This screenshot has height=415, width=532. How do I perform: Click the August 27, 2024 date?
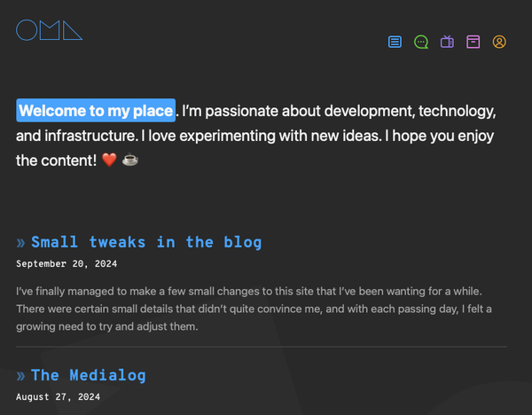(58, 396)
